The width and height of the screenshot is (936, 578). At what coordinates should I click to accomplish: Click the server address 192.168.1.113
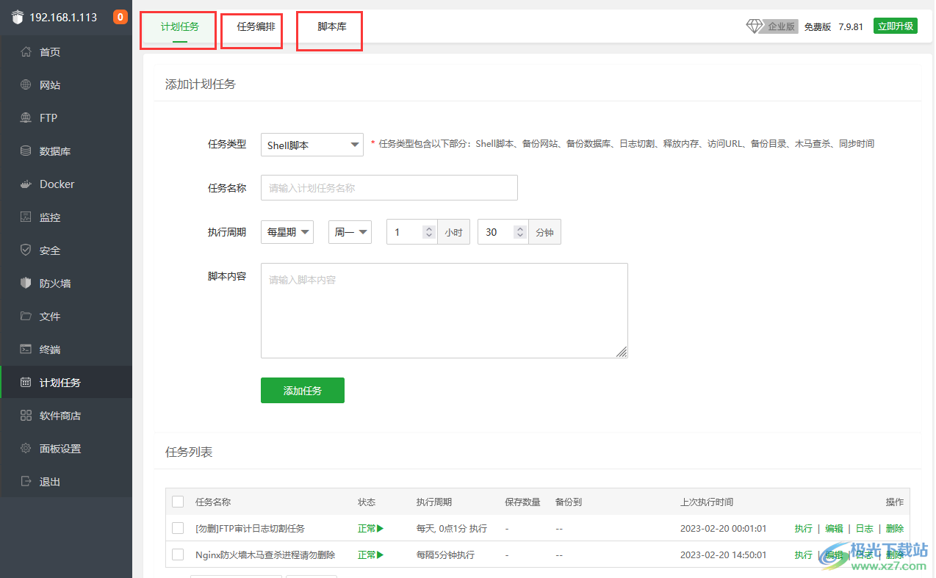[63, 18]
